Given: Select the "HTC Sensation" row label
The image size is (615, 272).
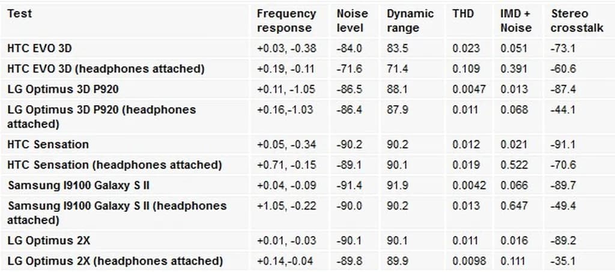Looking at the screenshot, I should coord(48,144).
